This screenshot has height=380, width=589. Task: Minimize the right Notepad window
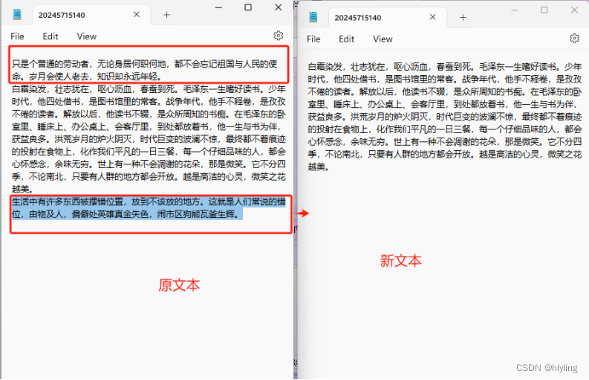514,10
